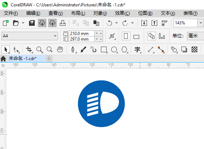Select the Dimension line tool

[x=151, y=49]
